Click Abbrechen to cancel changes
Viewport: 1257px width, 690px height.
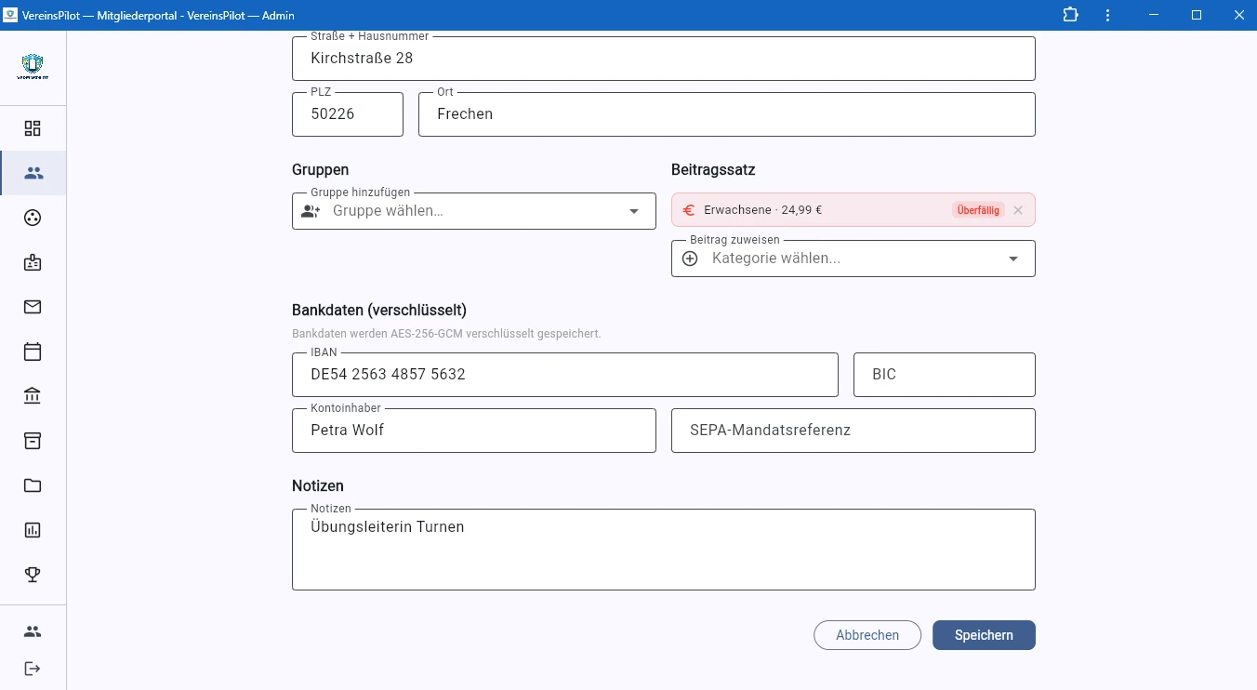click(x=867, y=635)
